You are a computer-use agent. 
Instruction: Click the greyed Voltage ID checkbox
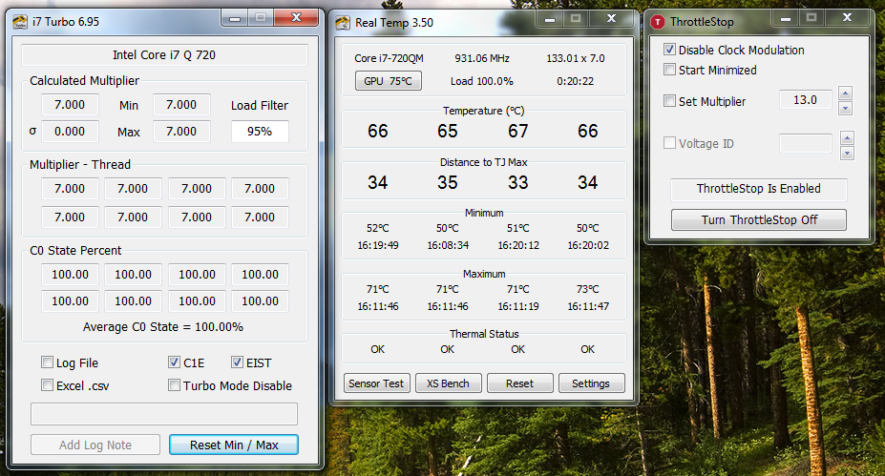coord(669,143)
